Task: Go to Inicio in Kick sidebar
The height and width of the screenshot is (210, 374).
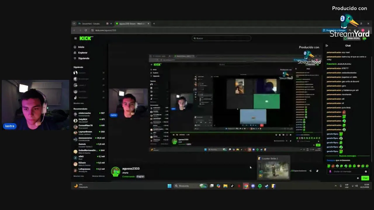Action: tap(79, 47)
